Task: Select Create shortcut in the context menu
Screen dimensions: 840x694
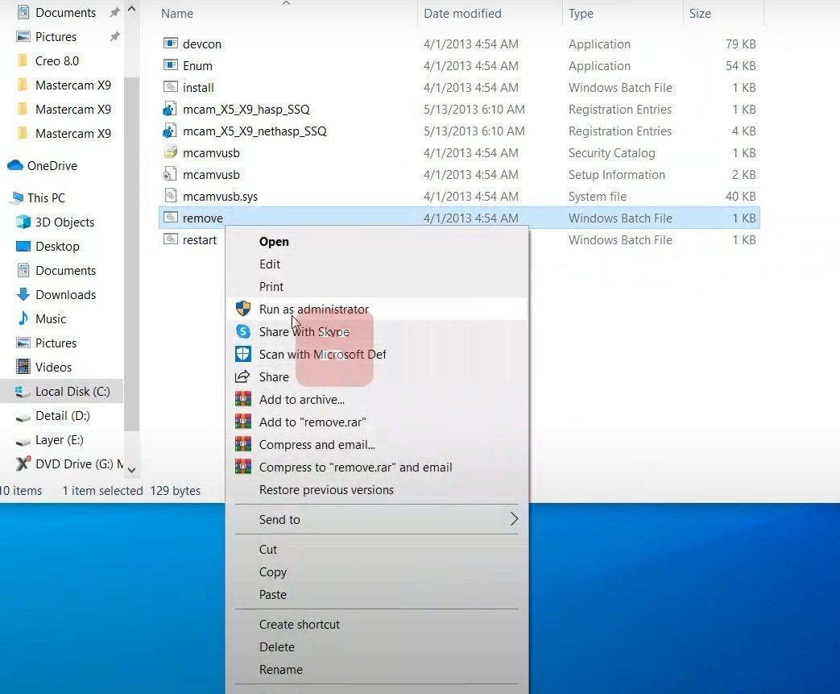Action: click(x=300, y=625)
